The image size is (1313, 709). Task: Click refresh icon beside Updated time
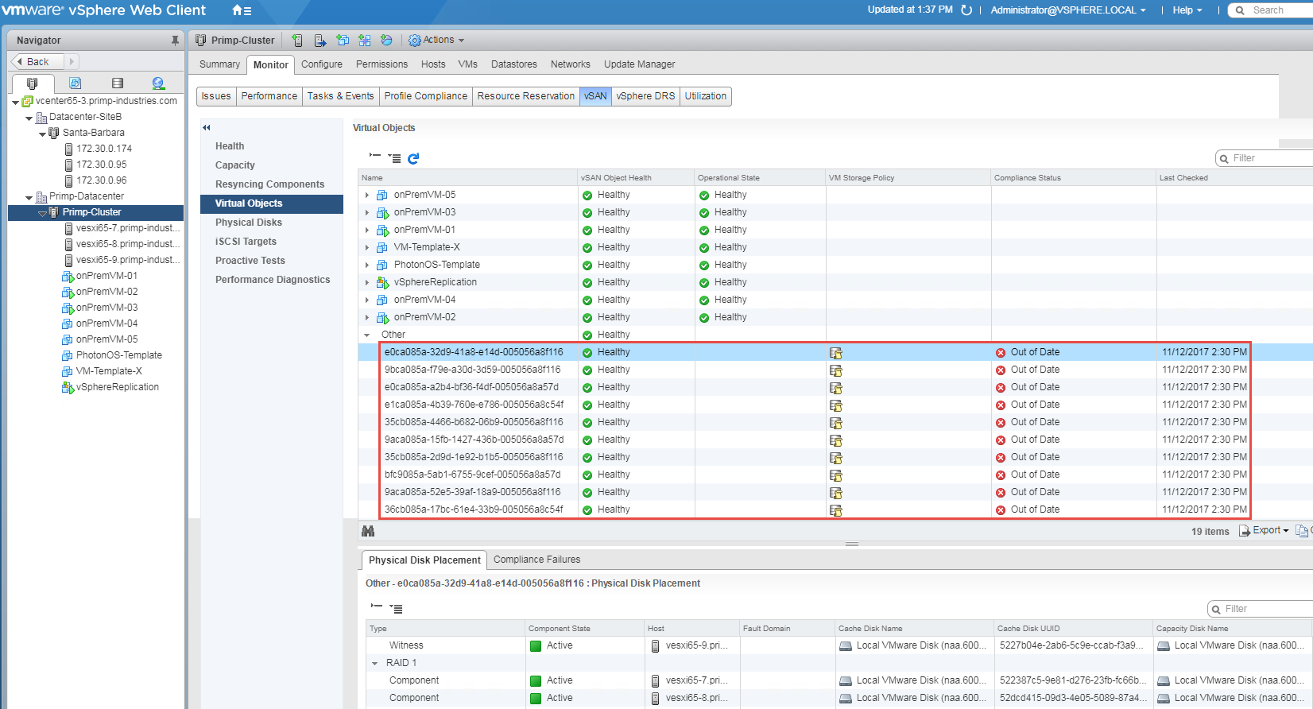(x=966, y=10)
